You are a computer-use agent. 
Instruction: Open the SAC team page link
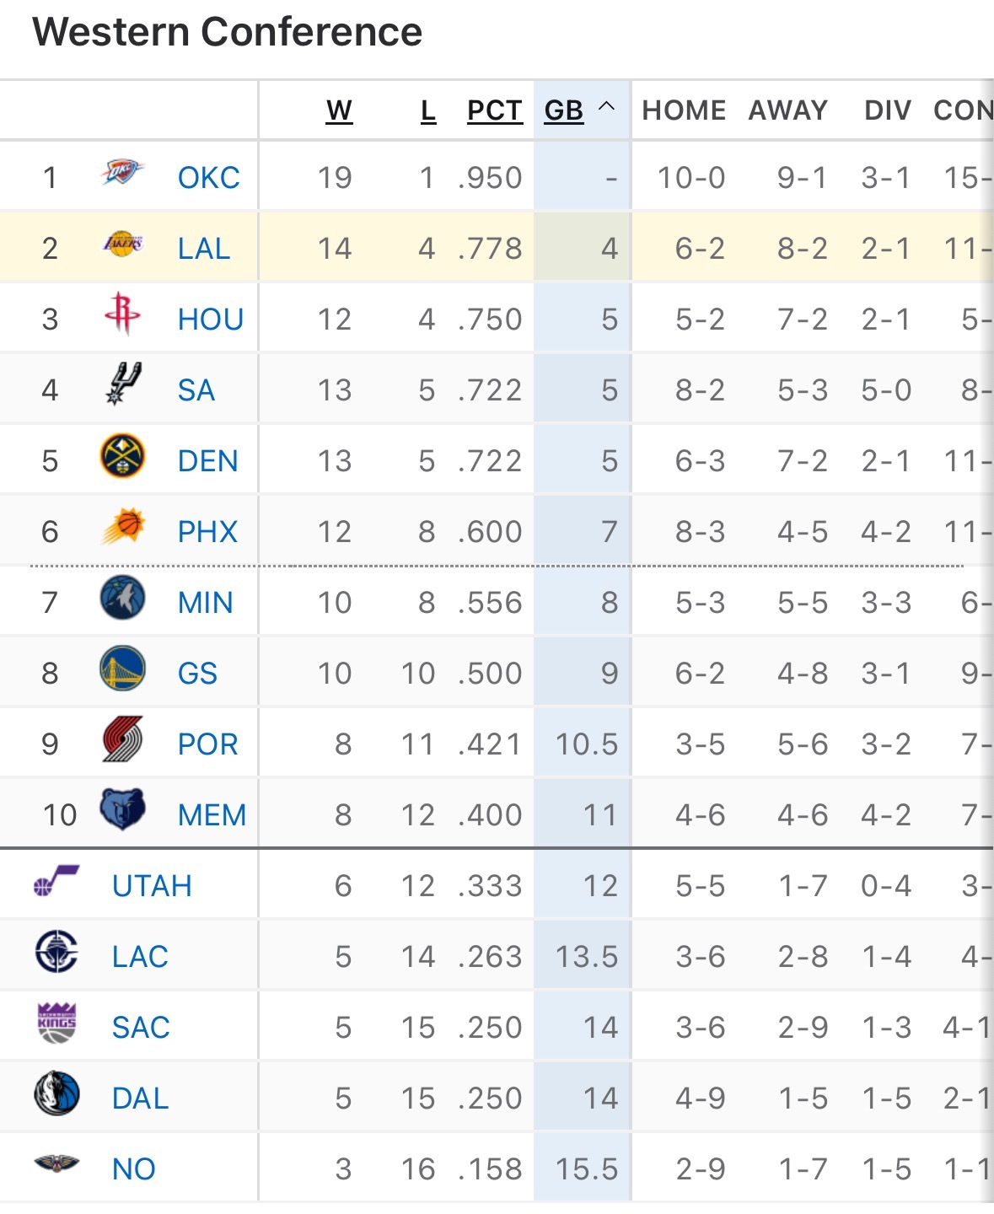pyautogui.click(x=141, y=1028)
